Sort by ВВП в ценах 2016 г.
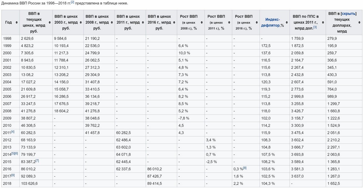 174,22
